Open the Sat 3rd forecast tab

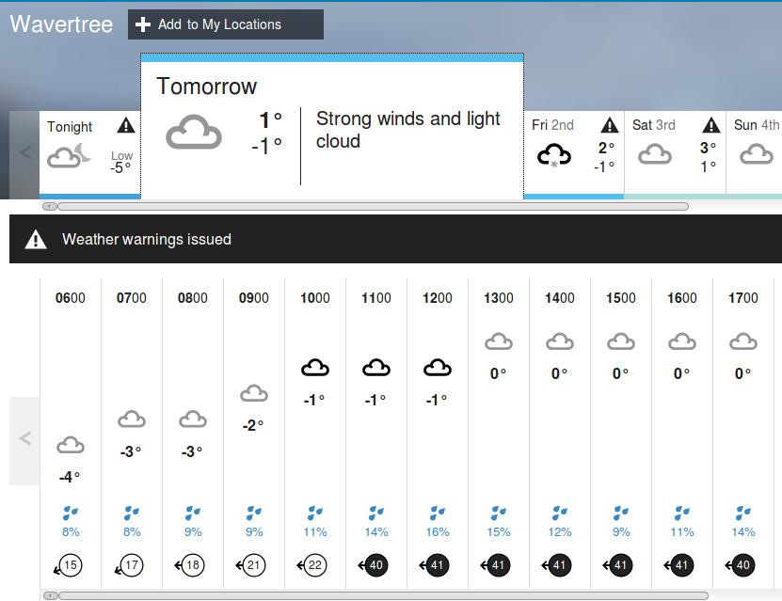pyautogui.click(x=674, y=152)
